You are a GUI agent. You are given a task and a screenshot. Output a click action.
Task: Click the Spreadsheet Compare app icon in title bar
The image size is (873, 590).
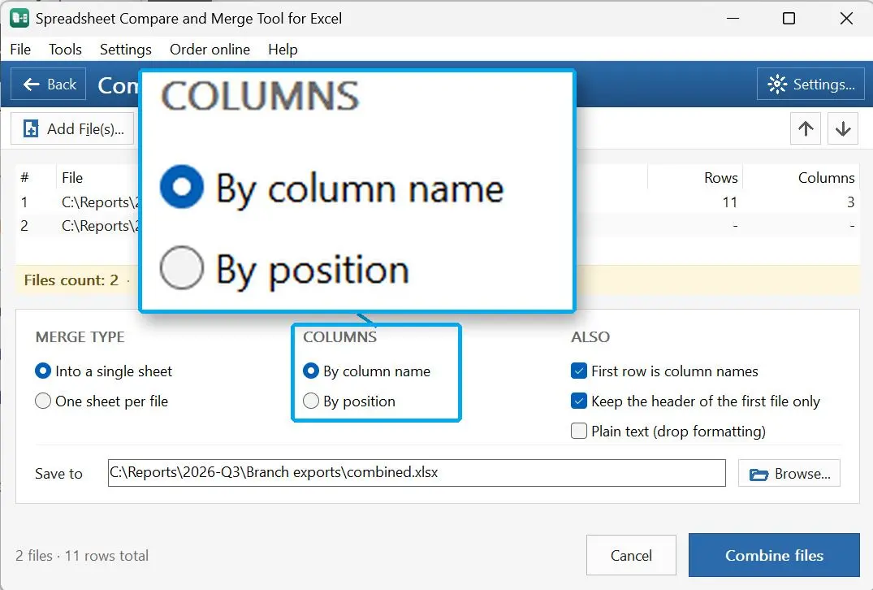(19, 19)
